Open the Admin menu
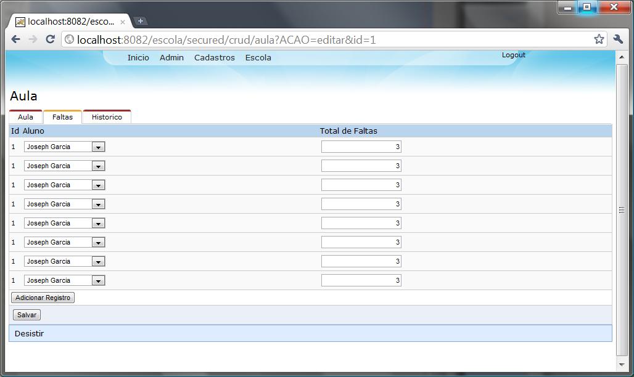 pyautogui.click(x=171, y=58)
